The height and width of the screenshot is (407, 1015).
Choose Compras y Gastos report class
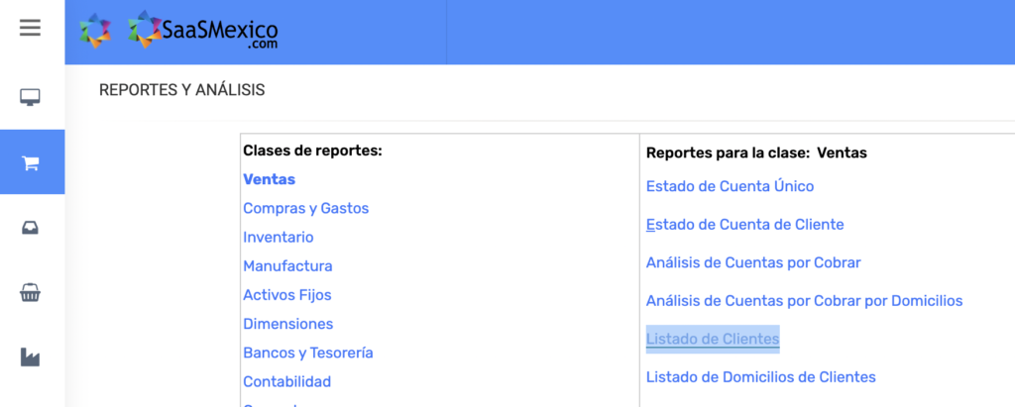(x=305, y=208)
